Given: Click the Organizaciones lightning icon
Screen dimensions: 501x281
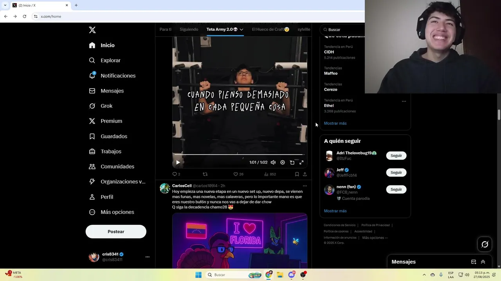Looking at the screenshot, I should (92, 181).
